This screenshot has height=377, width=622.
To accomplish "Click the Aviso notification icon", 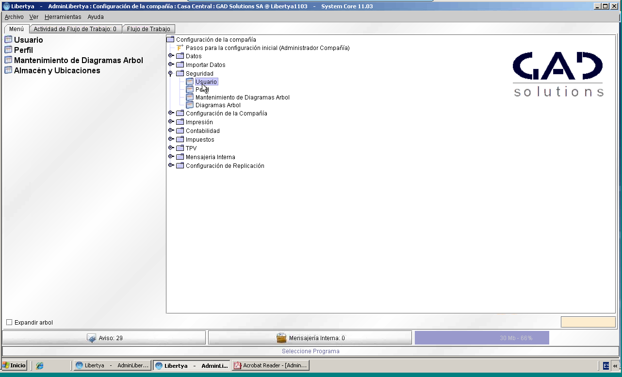I will click(x=91, y=338).
